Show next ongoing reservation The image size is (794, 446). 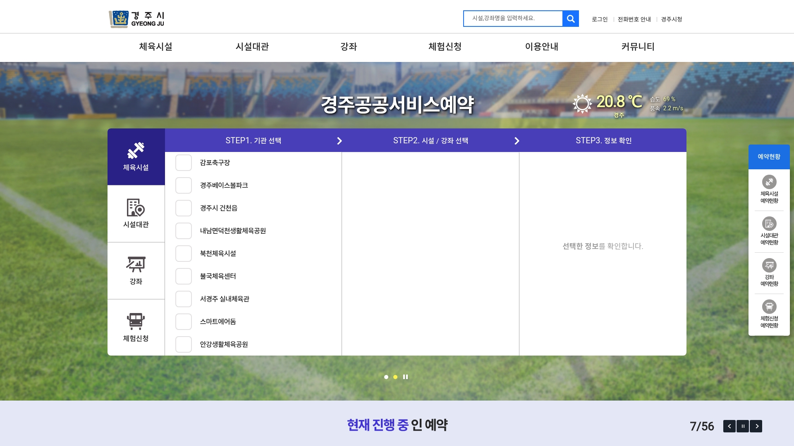756,426
